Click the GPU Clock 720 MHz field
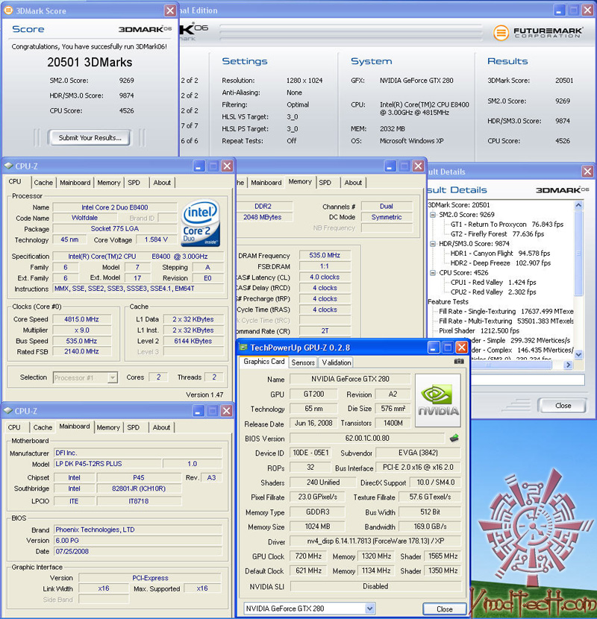Image resolution: width=597 pixels, height=619 pixels. point(309,556)
